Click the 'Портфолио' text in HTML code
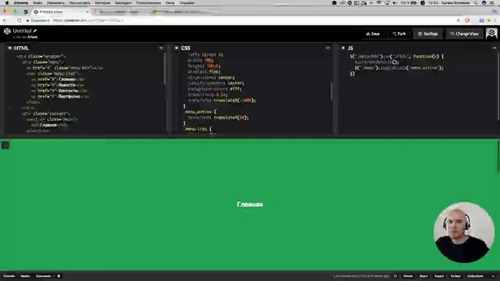This screenshot has height=281, width=500. click(x=69, y=97)
